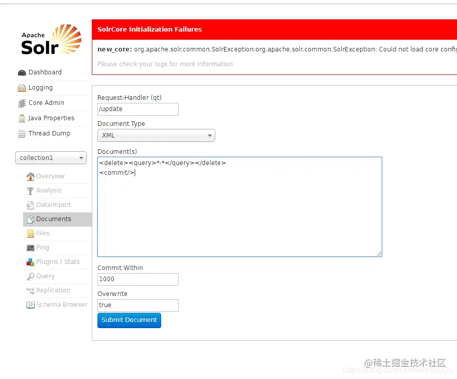Click the Apache Solr logo
The image size is (457, 379).
pyautogui.click(x=52, y=40)
